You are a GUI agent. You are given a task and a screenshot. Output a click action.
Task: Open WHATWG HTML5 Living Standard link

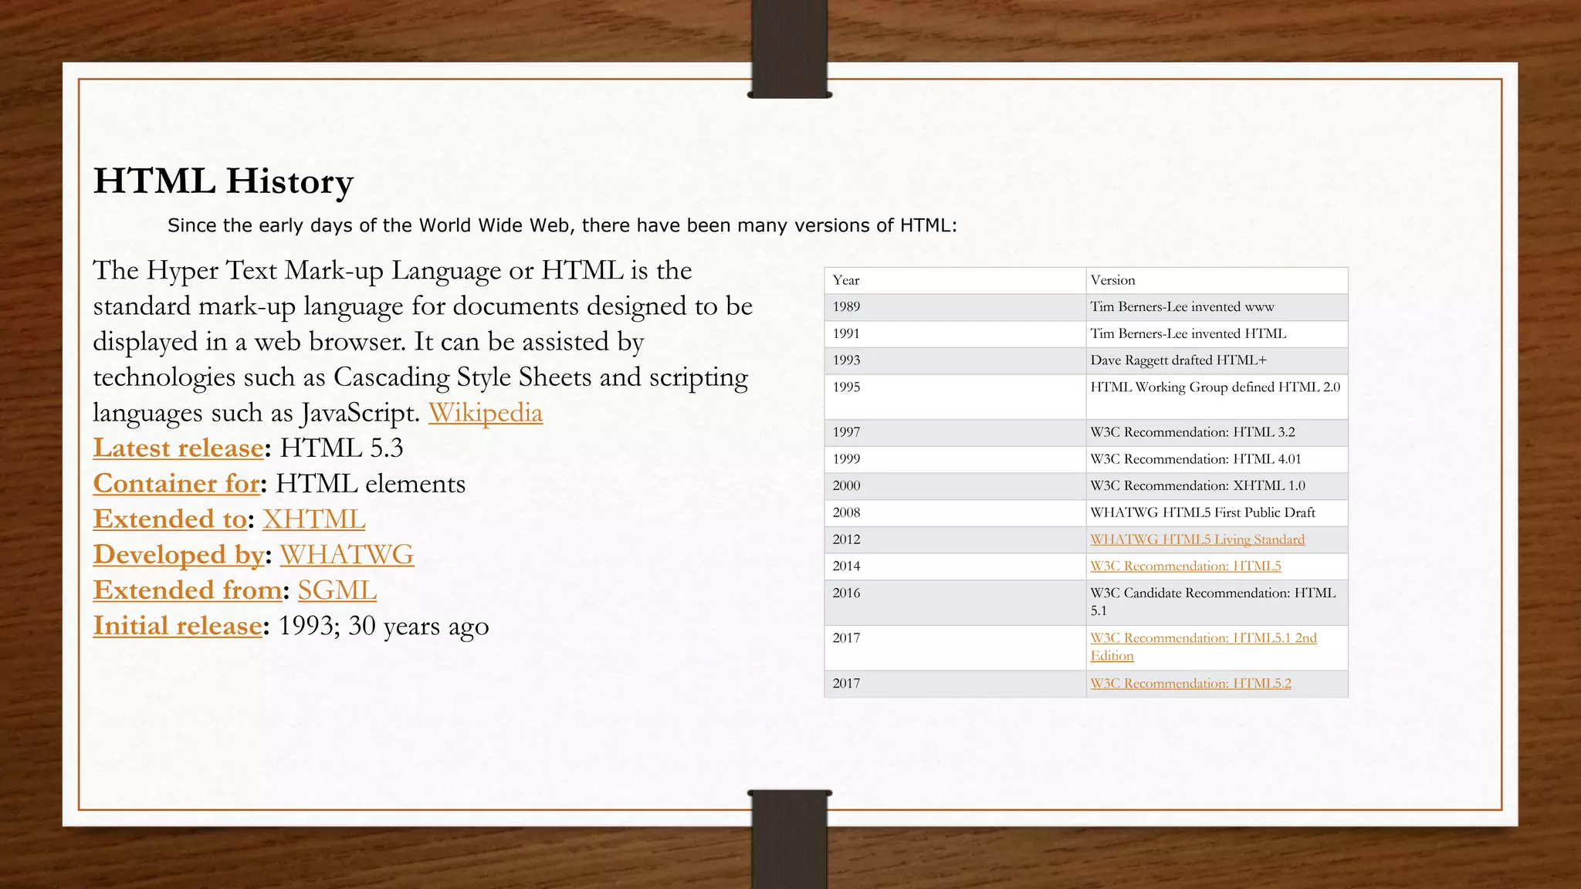[x=1197, y=539]
